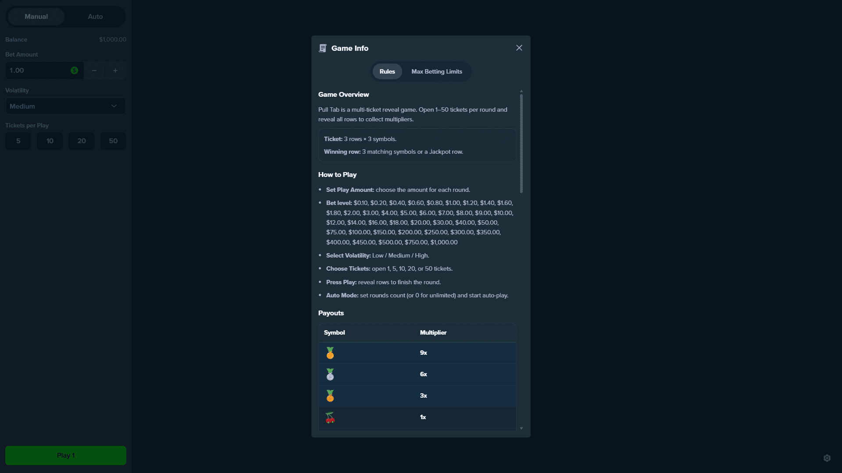The height and width of the screenshot is (473, 842).
Task: Select the Rules tab
Action: pyautogui.click(x=387, y=71)
